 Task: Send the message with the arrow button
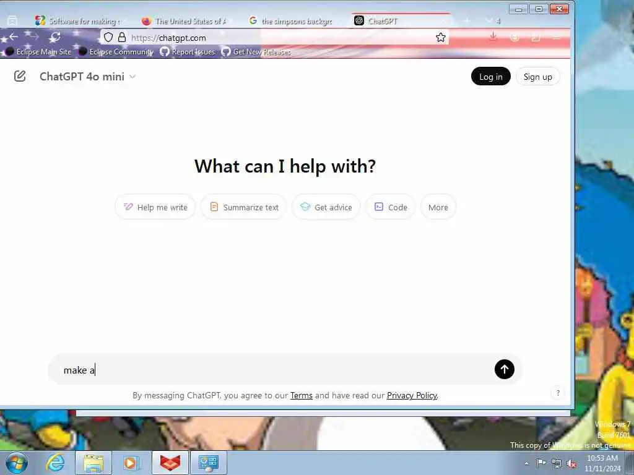coord(504,369)
